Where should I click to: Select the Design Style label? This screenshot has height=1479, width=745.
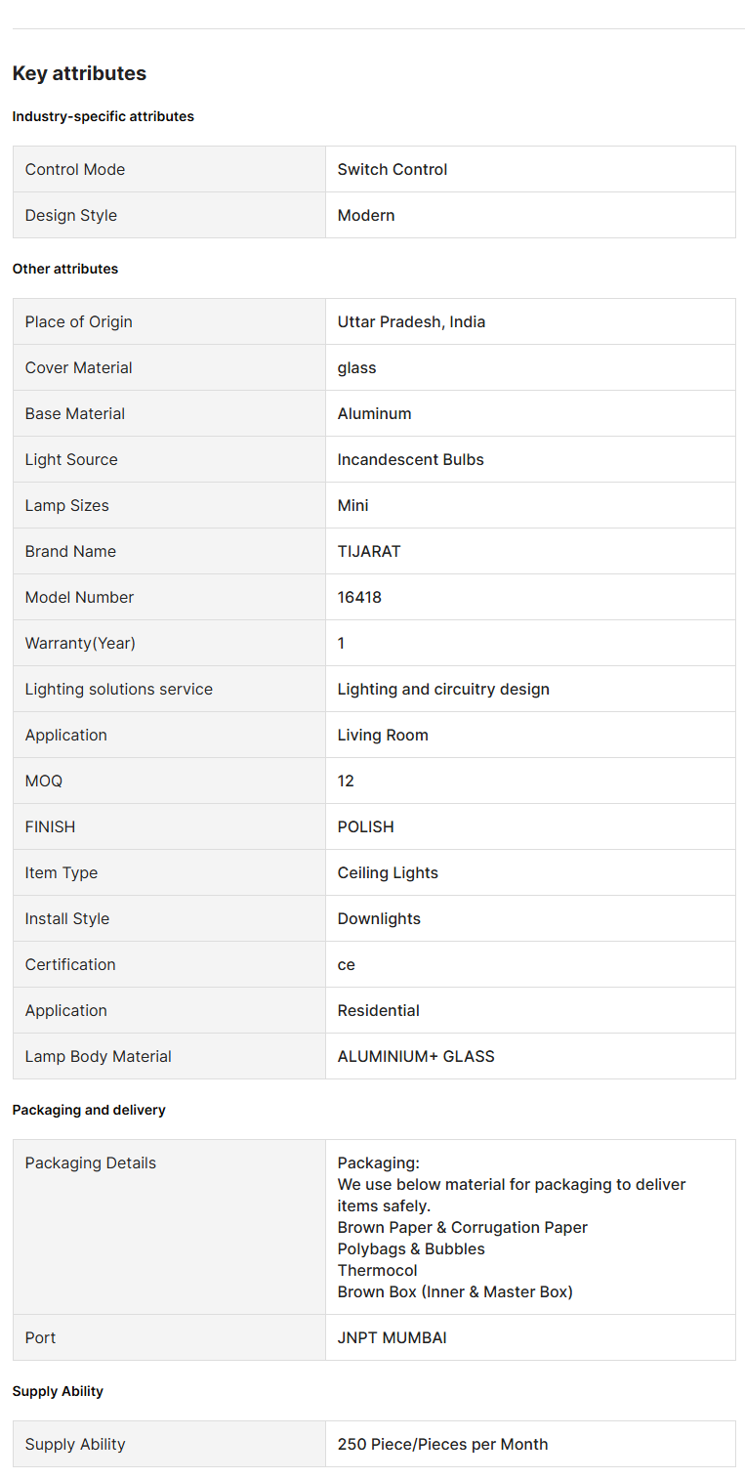(71, 215)
